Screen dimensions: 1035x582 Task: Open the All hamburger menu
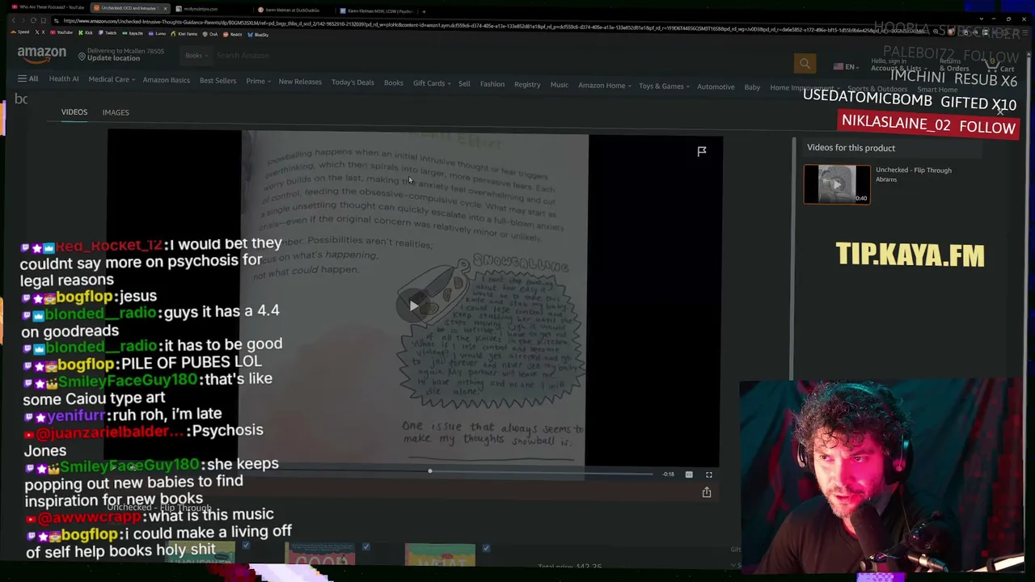coord(27,78)
